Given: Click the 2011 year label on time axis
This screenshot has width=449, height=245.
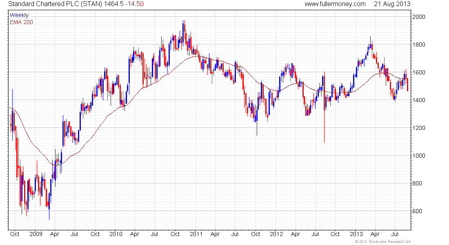Looking at the screenshot, I should 196,234.
